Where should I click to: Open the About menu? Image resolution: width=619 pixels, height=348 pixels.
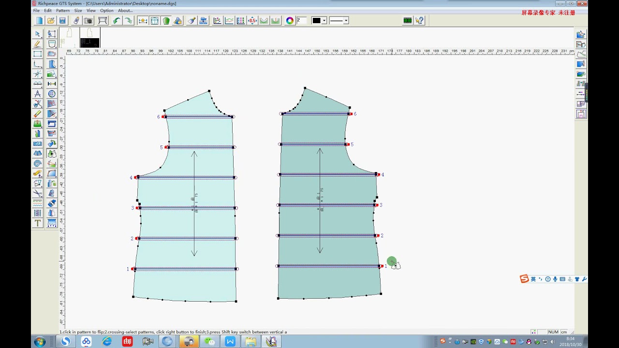[125, 10]
